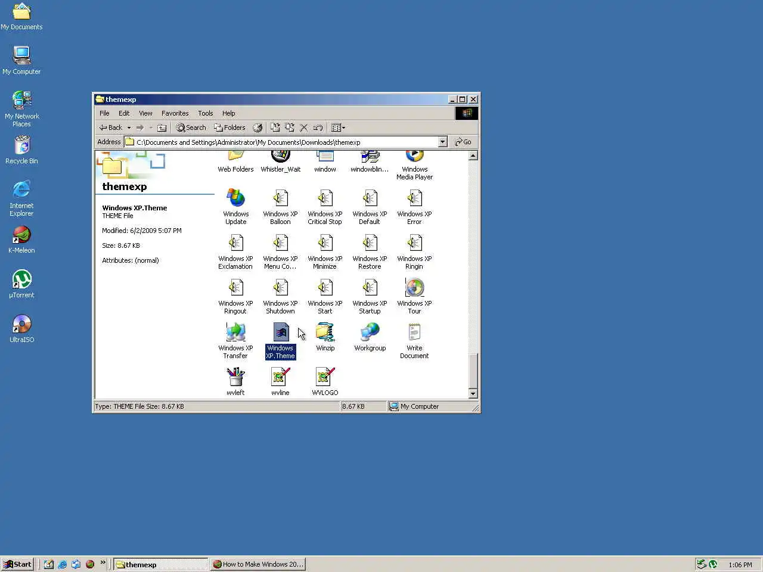Open the History toolbar button

click(258, 128)
